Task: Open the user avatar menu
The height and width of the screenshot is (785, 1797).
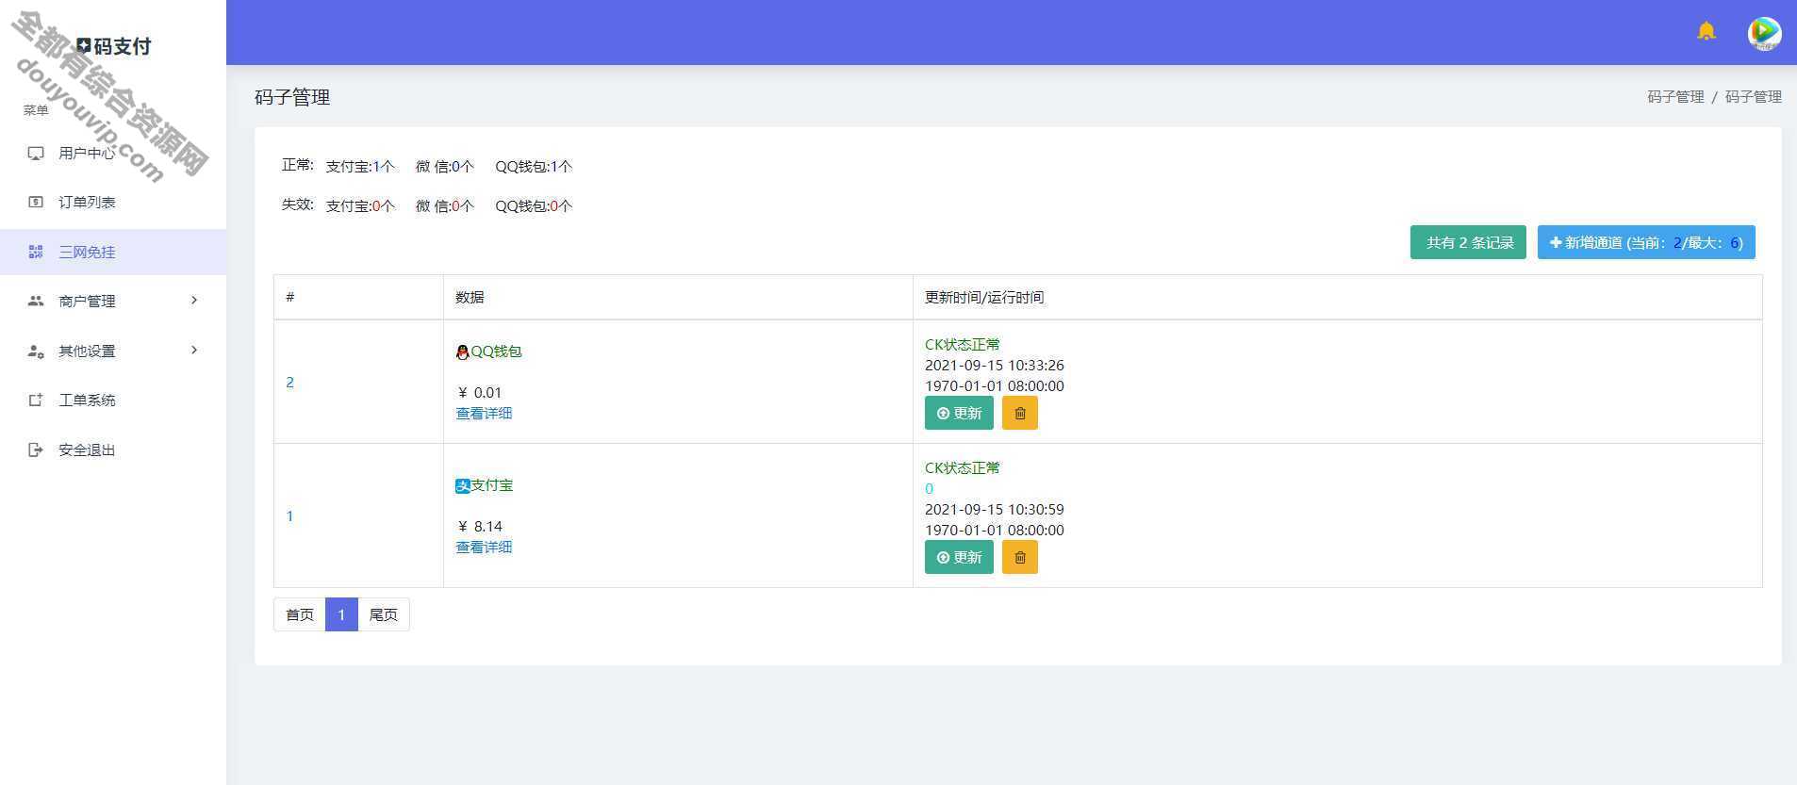Action: pos(1764,33)
